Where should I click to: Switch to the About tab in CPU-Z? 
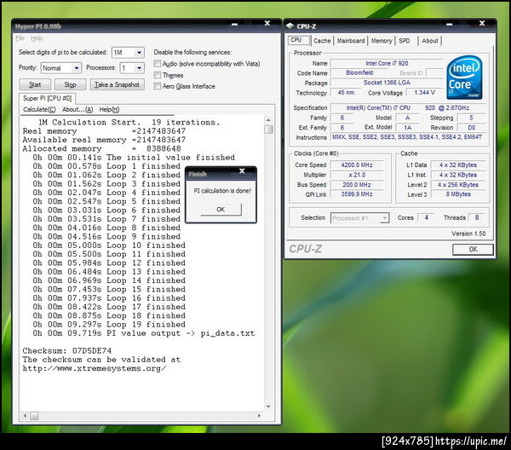[x=430, y=41]
